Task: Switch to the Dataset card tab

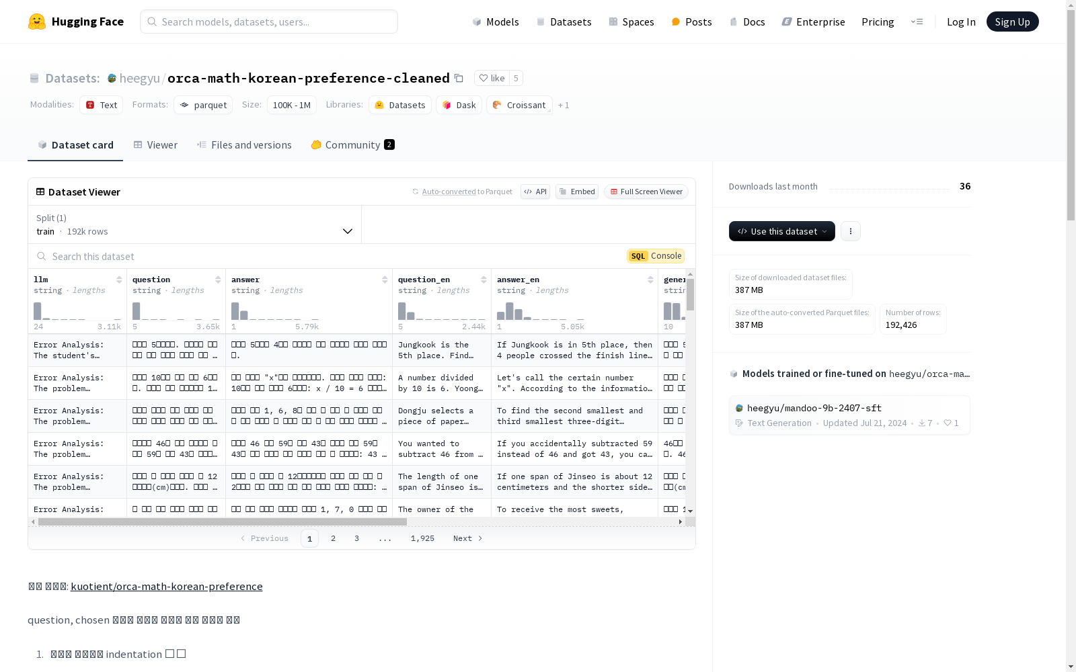Action: pos(75,144)
